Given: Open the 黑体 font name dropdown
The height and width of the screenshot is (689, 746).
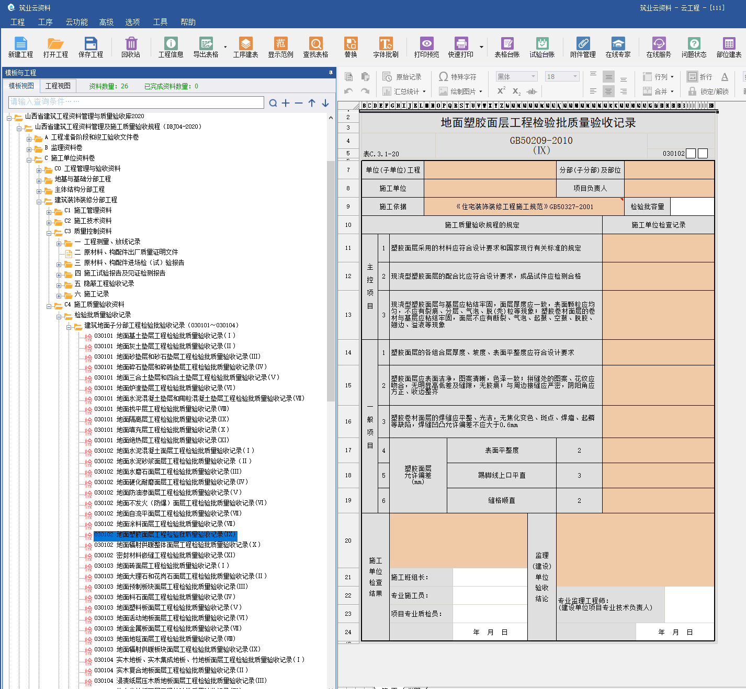Looking at the screenshot, I should tap(533, 77).
